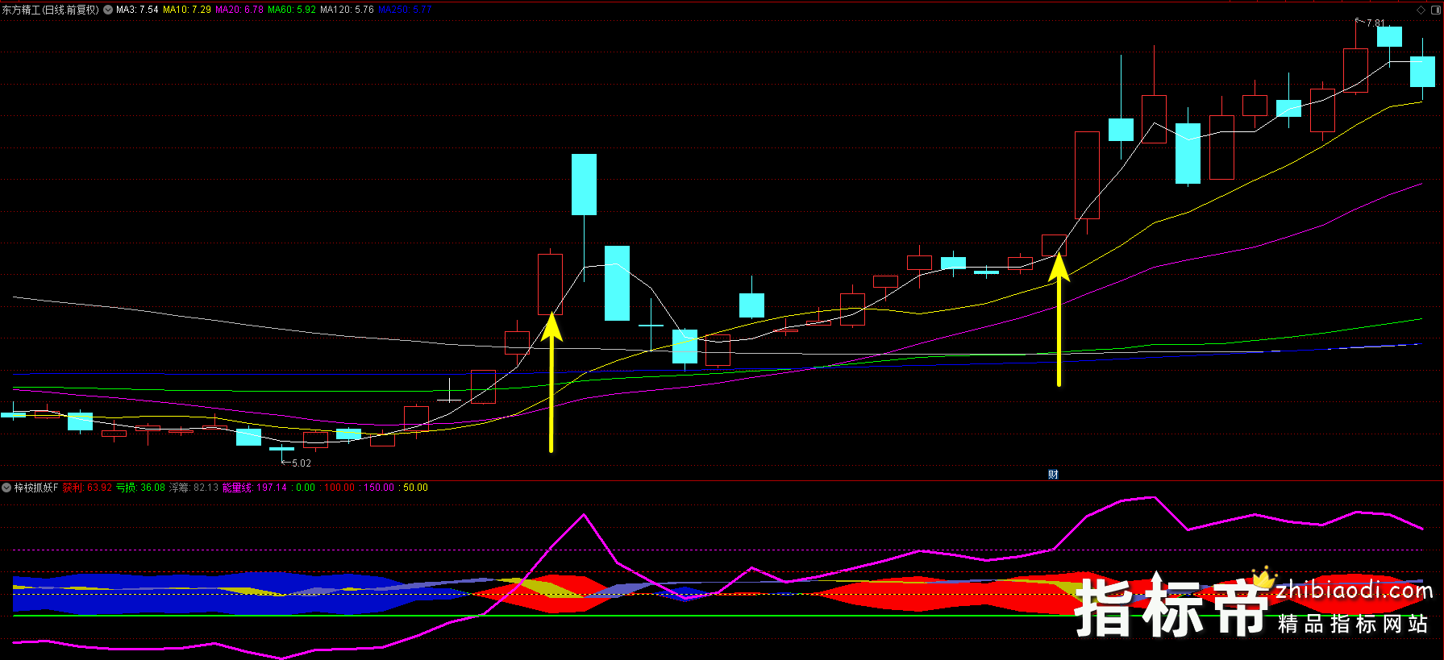Screen dimensions: 1444x660
Task: Click the magenta 能量线: 197.14 value
Action: point(255,488)
